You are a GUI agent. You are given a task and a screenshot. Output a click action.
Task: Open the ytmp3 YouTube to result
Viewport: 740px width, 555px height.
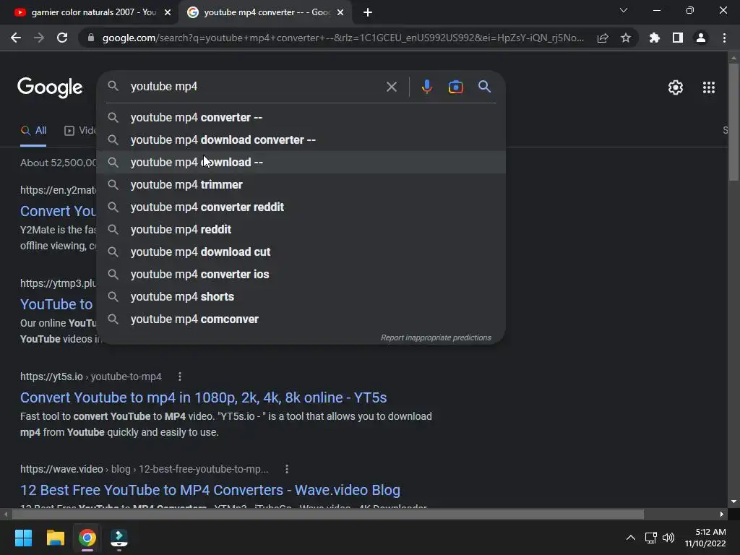coord(56,304)
